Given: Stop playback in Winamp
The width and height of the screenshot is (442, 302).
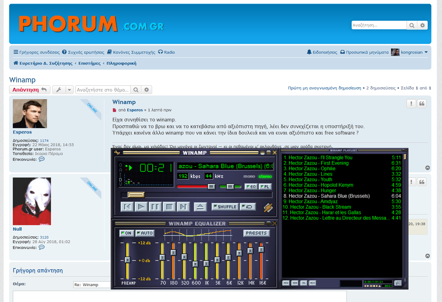Looking at the screenshot, I should [169, 207].
